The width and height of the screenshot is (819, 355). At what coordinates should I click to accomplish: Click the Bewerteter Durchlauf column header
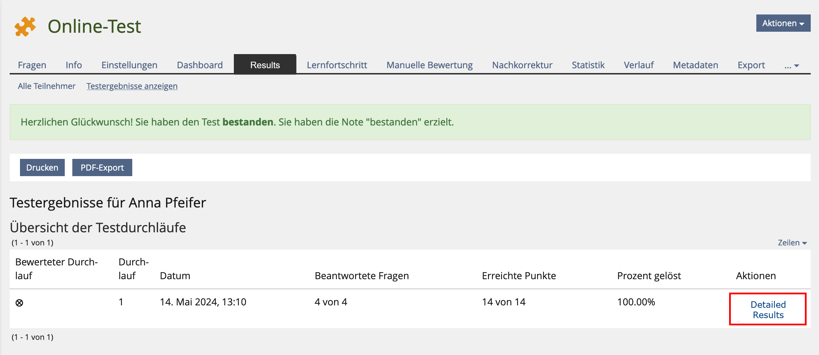click(x=56, y=269)
